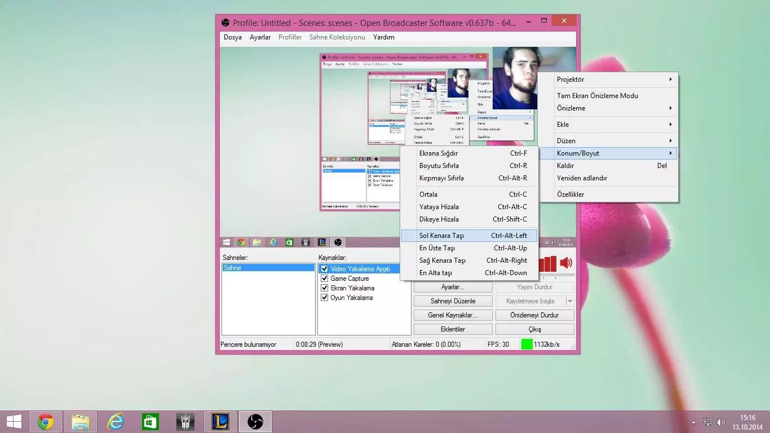Open the Ayarlar menu in menu bar
770x433 pixels.
(x=260, y=37)
